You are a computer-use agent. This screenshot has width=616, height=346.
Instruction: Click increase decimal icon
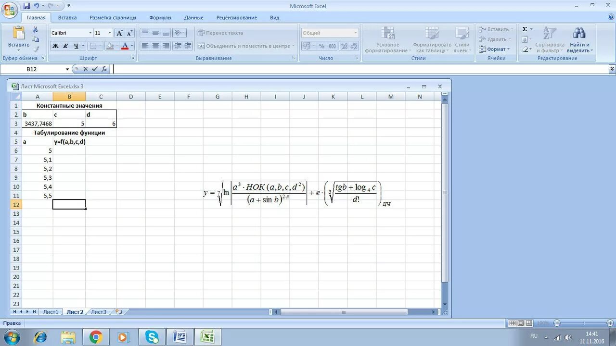(344, 46)
